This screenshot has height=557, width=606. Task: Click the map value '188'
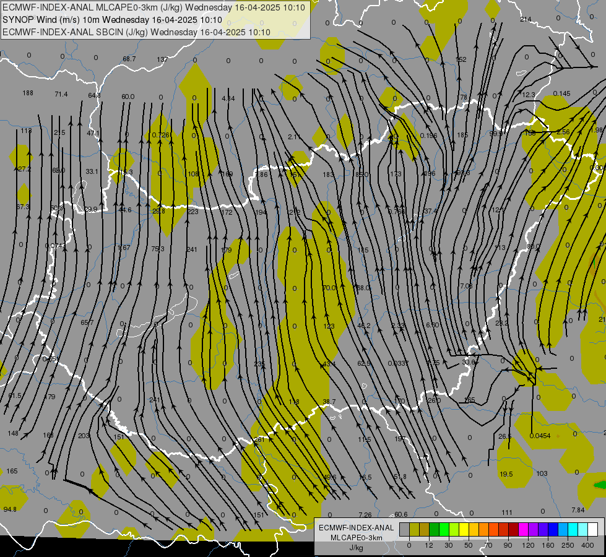pyautogui.click(x=28, y=93)
